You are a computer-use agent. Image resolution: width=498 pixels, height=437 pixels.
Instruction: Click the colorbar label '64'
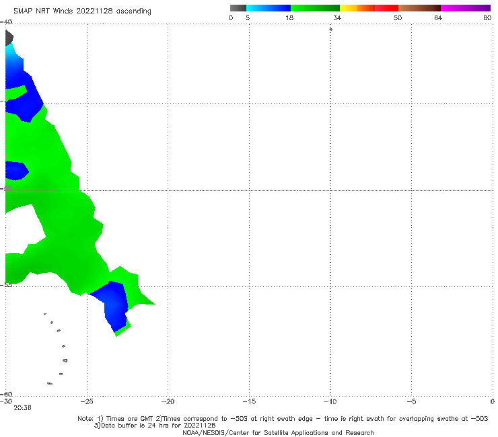438,17
